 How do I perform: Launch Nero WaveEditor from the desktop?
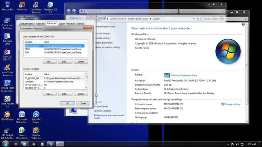click(x=22, y=134)
